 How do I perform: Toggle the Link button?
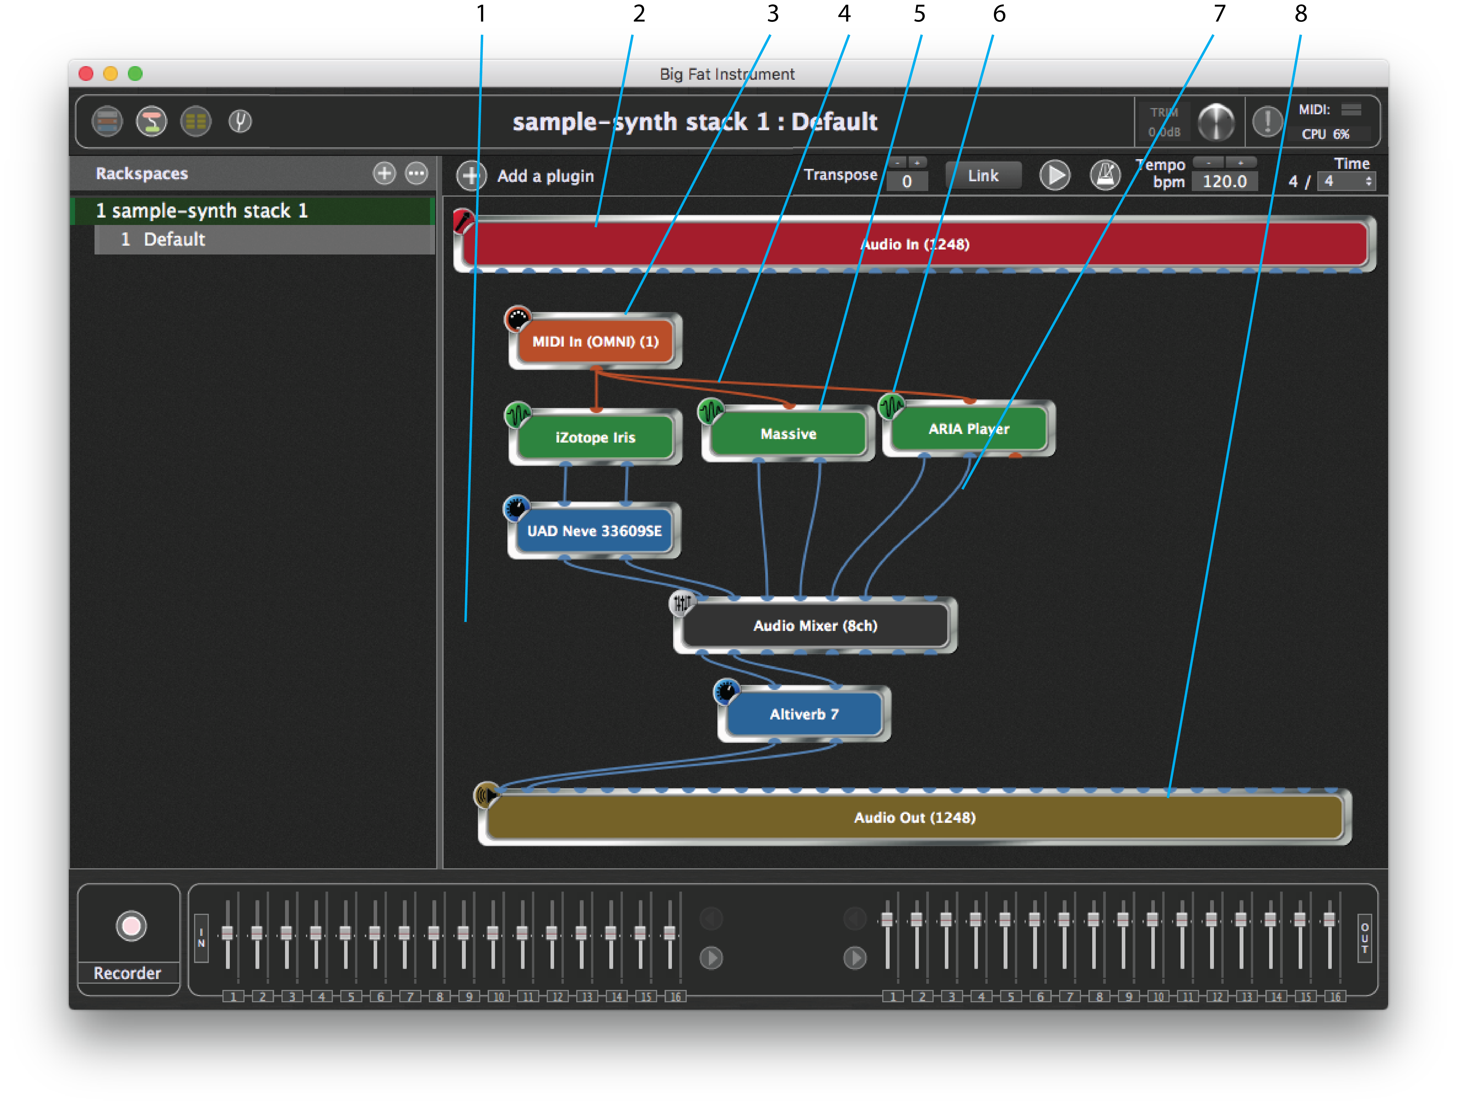pyautogui.click(x=983, y=176)
